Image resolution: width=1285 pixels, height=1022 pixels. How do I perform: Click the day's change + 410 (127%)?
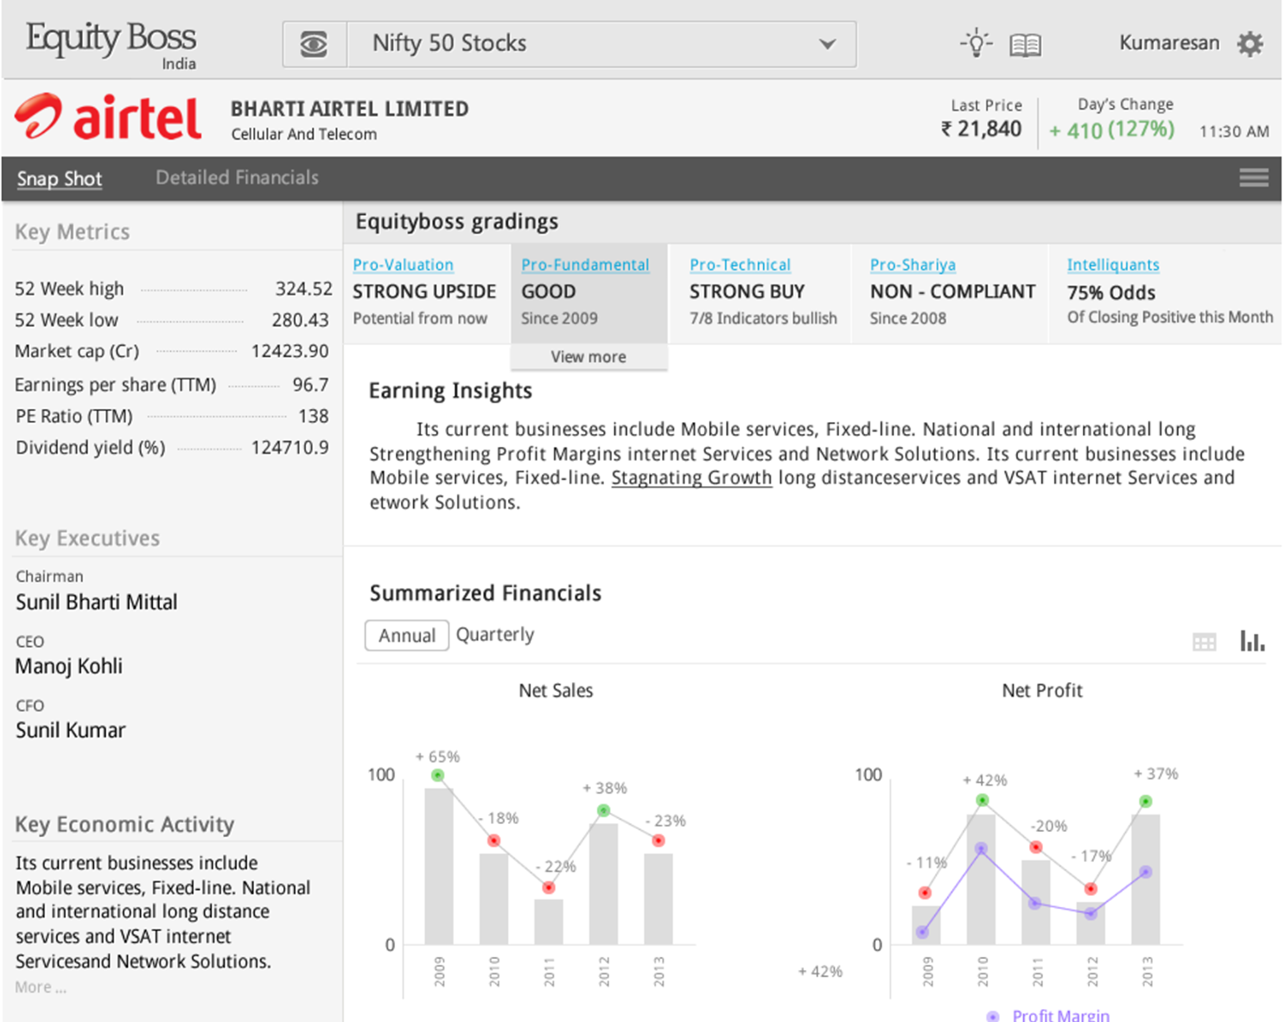click(1111, 130)
